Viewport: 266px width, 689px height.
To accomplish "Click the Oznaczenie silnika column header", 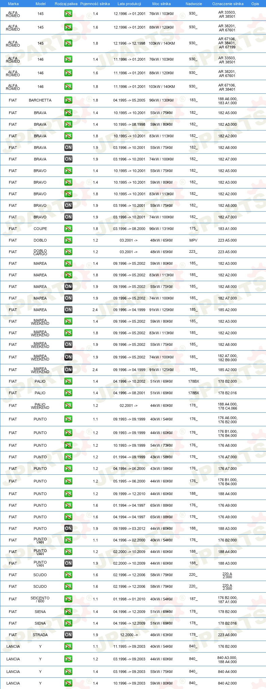I will pyautogui.click(x=228, y=4).
